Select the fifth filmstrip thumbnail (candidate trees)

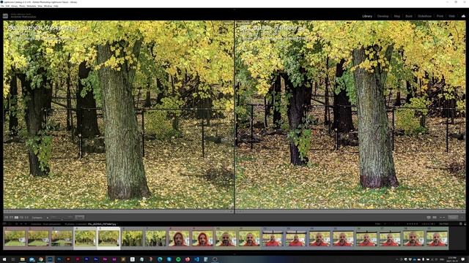(x=108, y=238)
